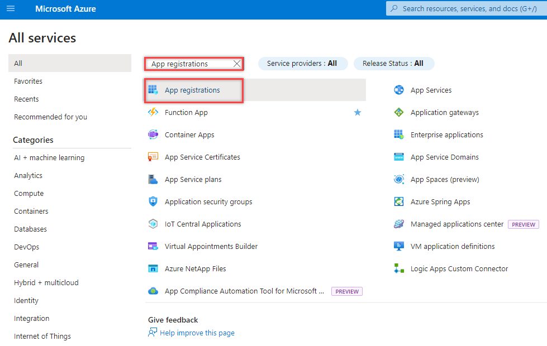The height and width of the screenshot is (346, 547).
Task: Open the Enterprise applications service
Action: tap(446, 134)
